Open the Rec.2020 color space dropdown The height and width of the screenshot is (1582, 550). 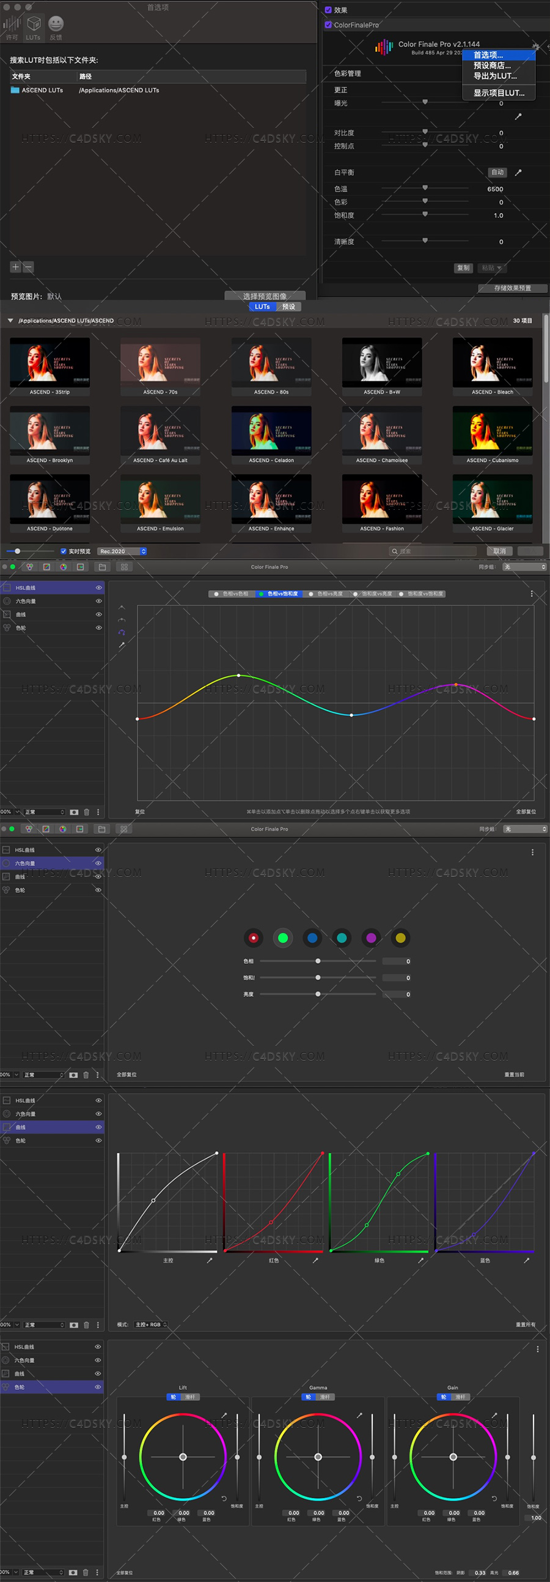[122, 551]
